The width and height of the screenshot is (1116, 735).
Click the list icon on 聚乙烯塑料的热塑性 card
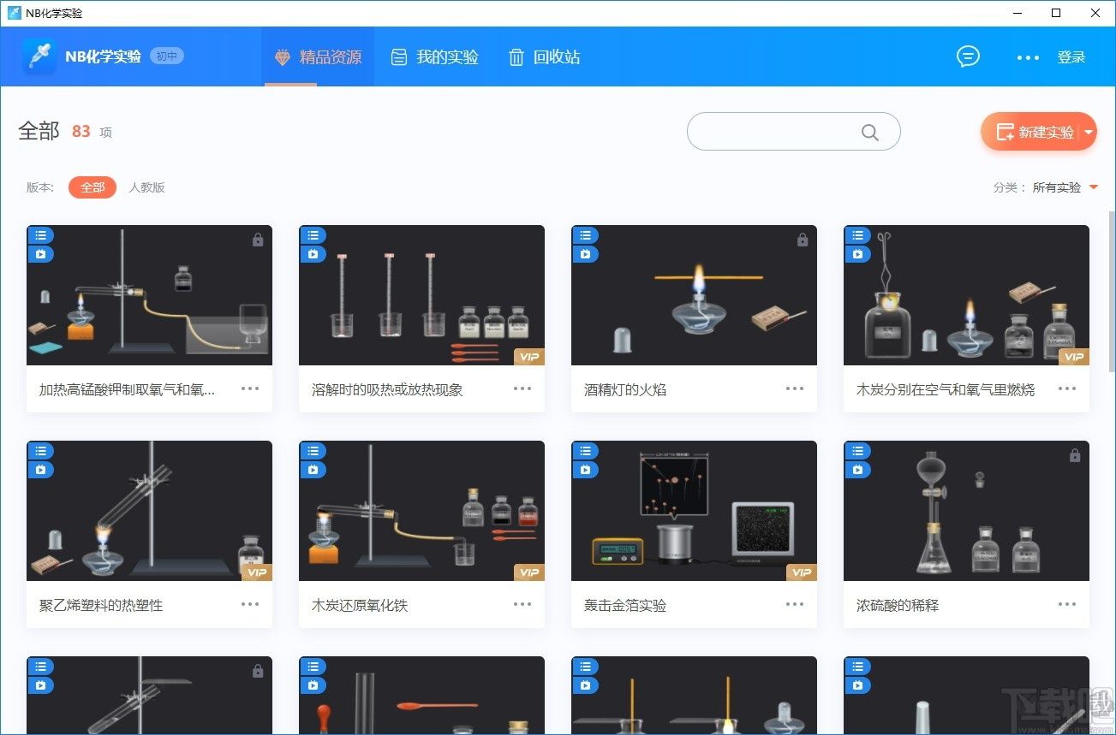point(39,450)
